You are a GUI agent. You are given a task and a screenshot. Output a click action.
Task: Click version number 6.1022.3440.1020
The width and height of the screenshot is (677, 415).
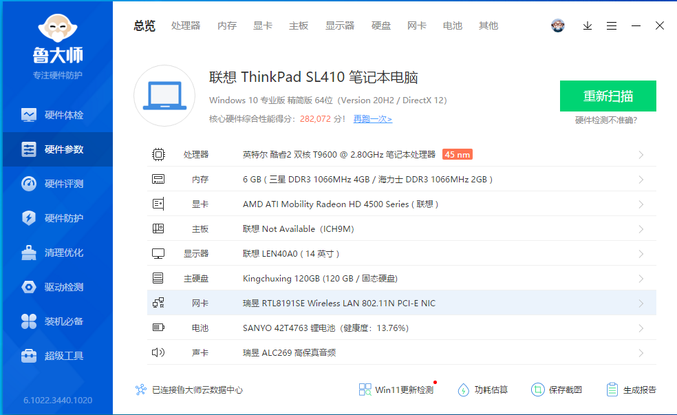58,401
